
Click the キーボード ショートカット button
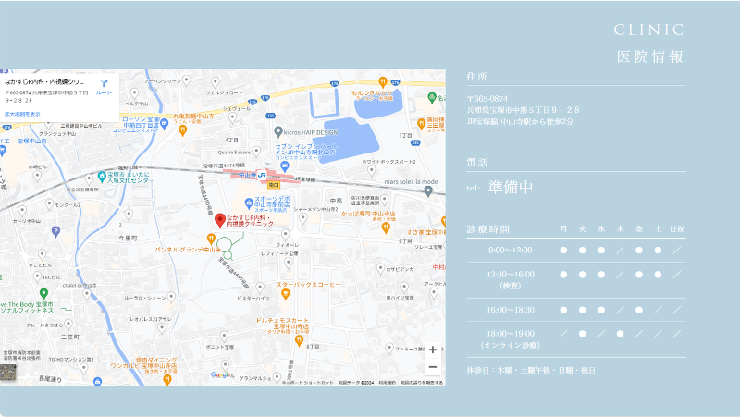click(x=309, y=382)
